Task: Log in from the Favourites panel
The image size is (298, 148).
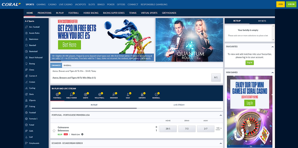Action: 249,63
